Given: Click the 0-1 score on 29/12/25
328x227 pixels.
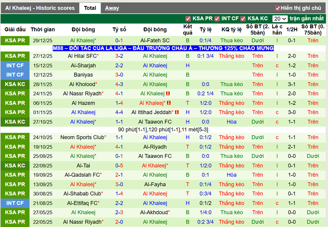Looking at the screenshot, I should point(119,41).
